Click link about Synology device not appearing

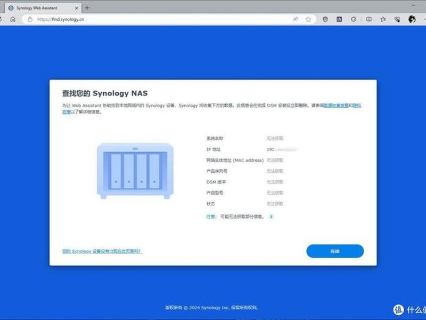point(102,251)
